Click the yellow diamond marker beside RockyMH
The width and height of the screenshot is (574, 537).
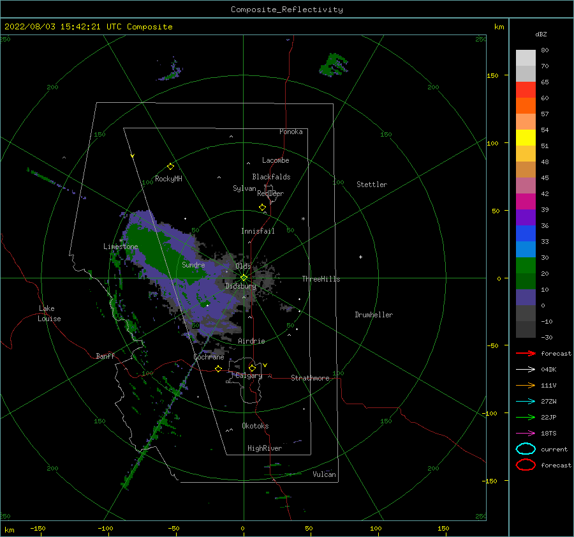click(170, 167)
